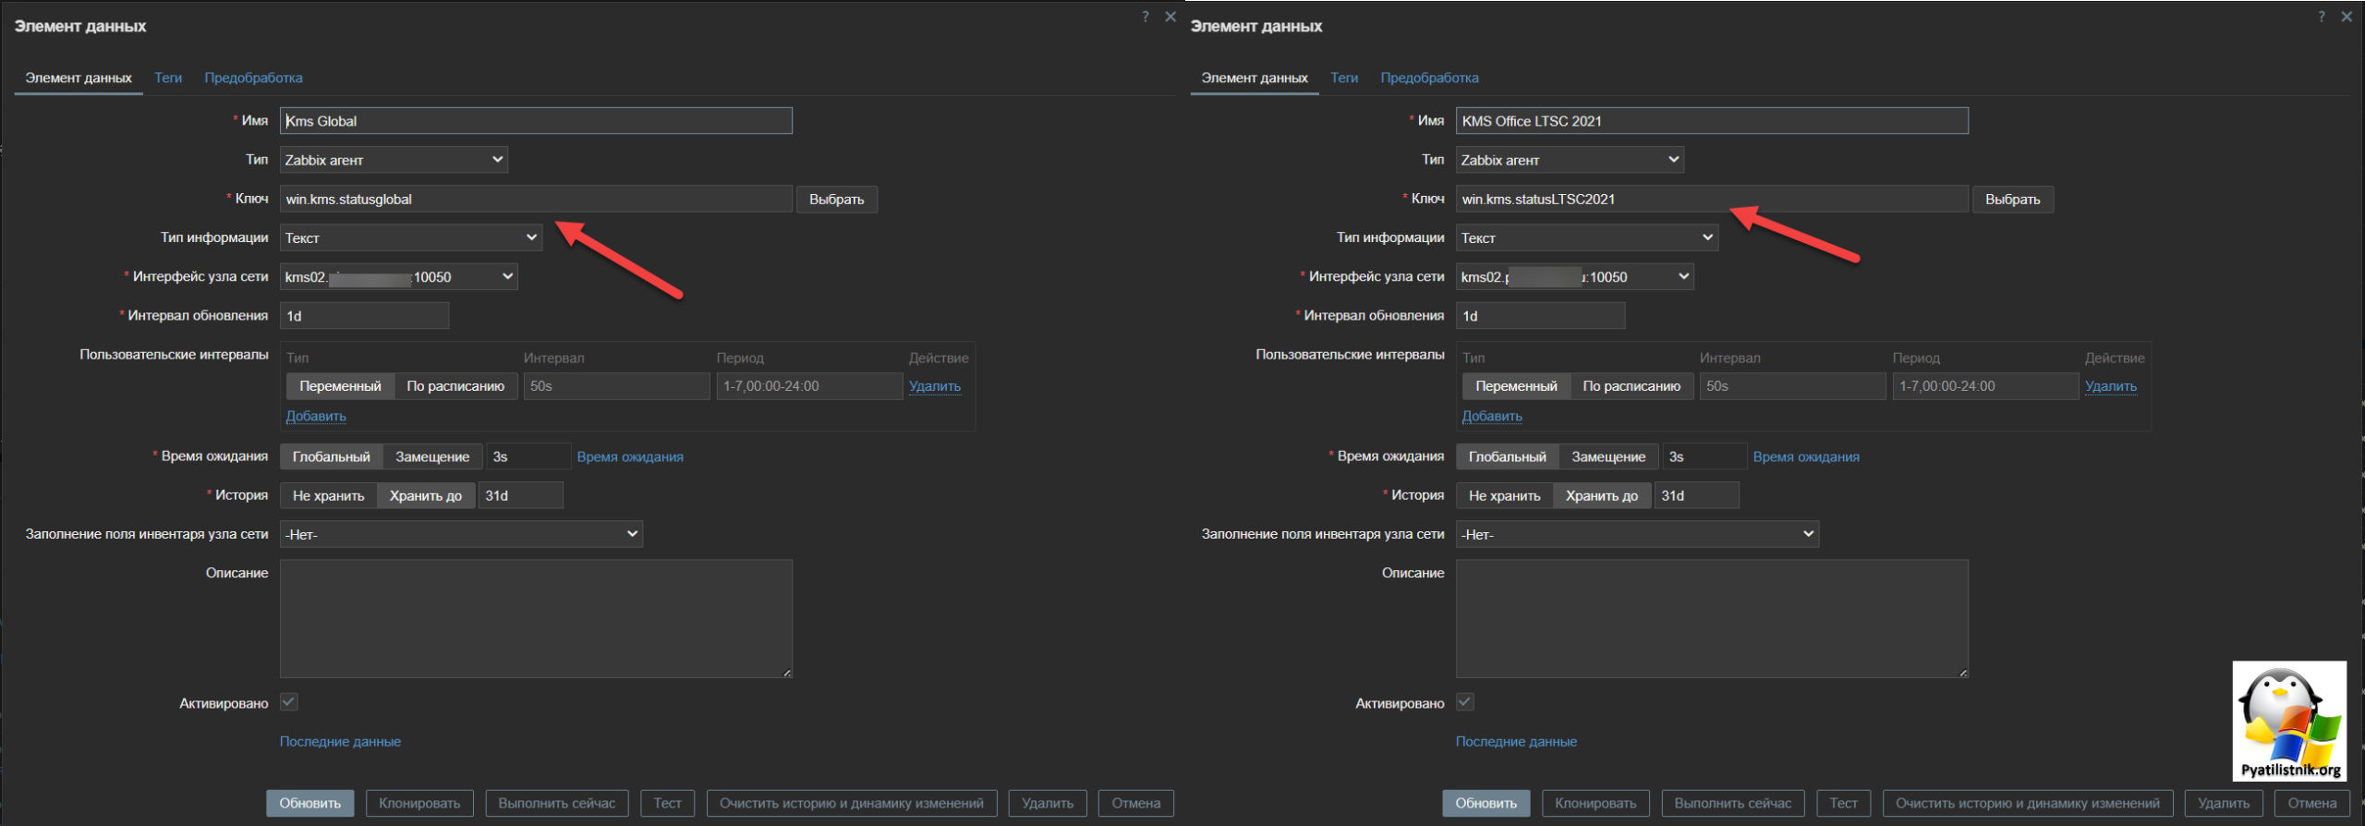Screen dimensions: 2365x826
Task: Focus Интервал обновления field in KMS Office LTSC dialog
Action: click(1540, 316)
